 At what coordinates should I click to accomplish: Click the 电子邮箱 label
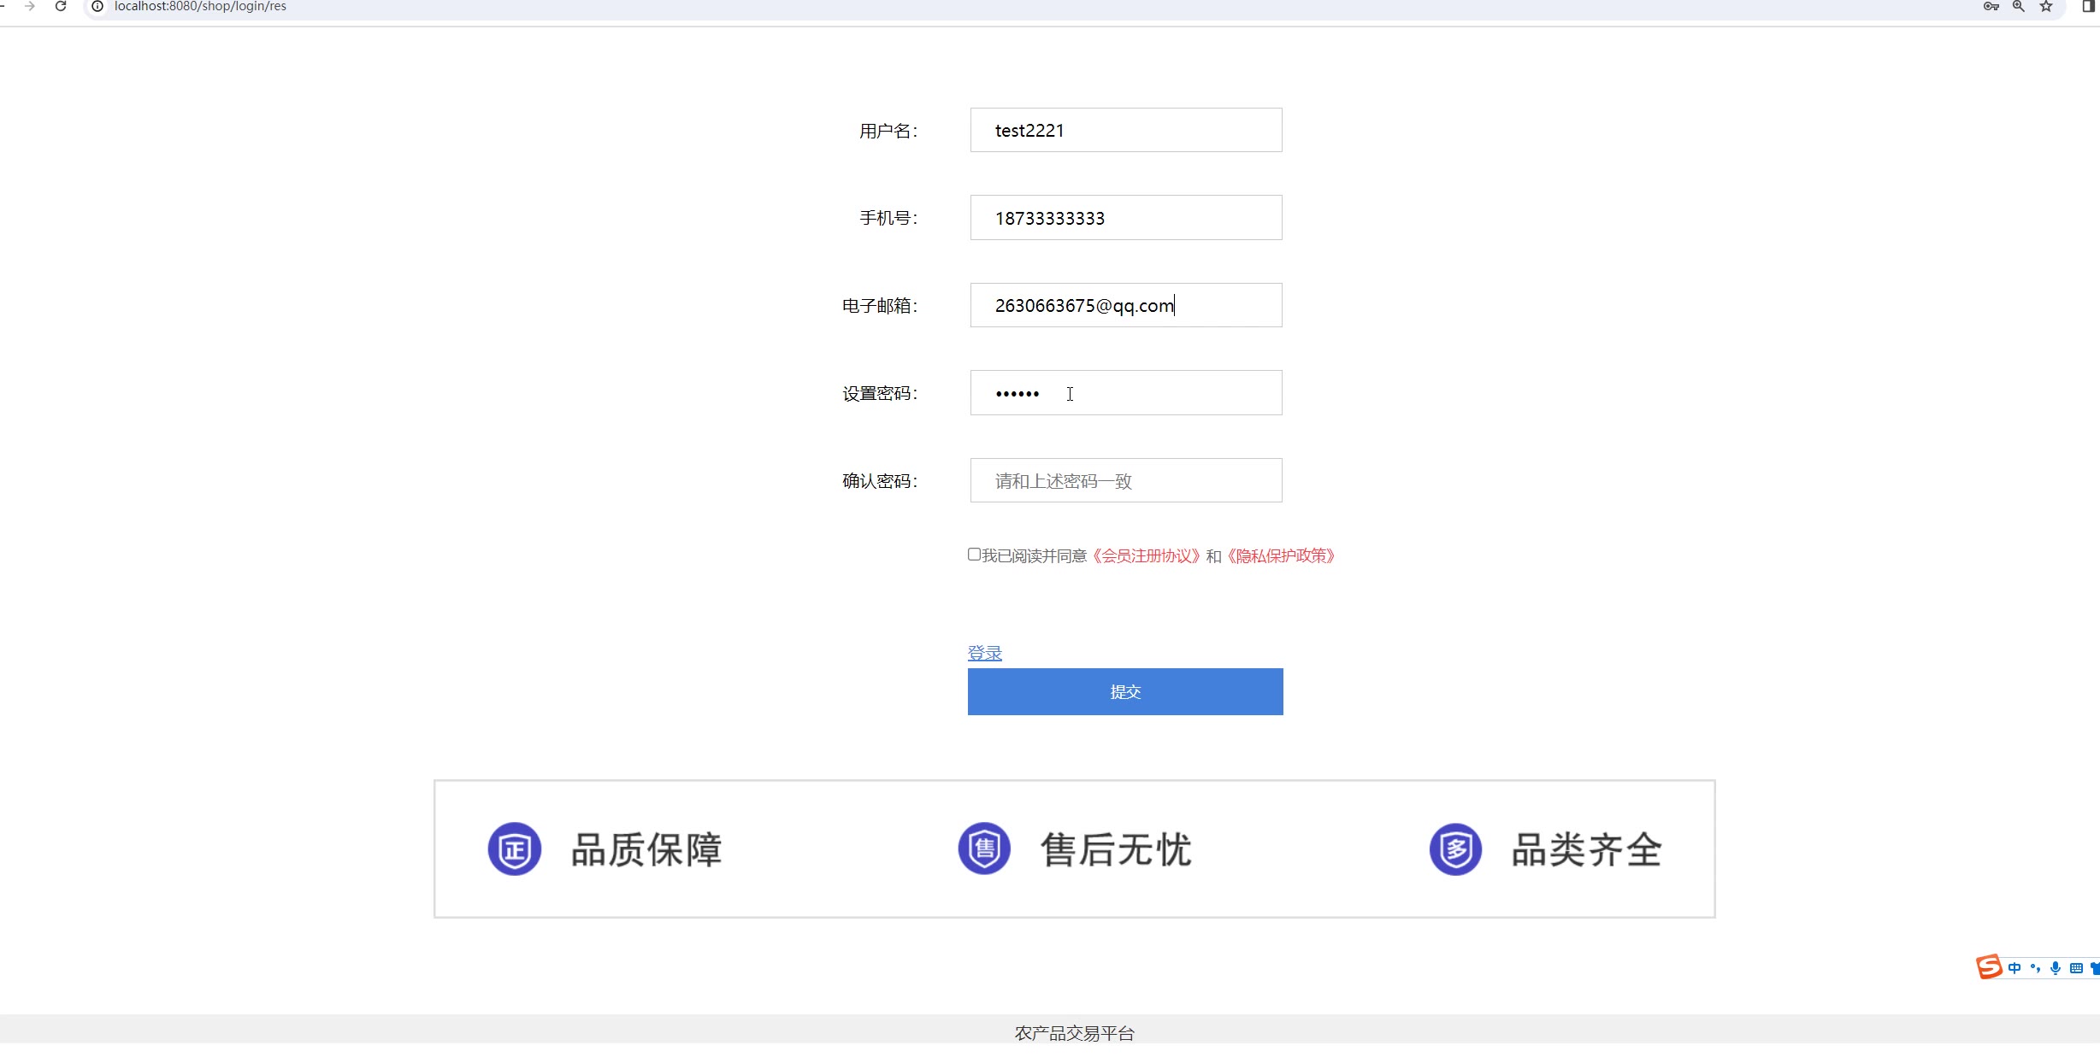click(880, 306)
